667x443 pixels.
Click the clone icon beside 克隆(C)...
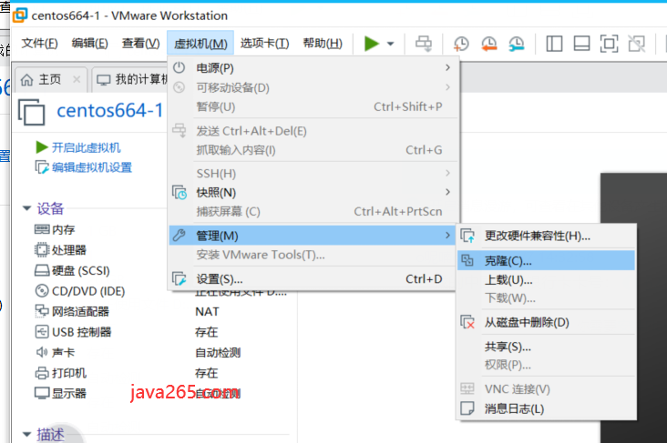coord(467,260)
